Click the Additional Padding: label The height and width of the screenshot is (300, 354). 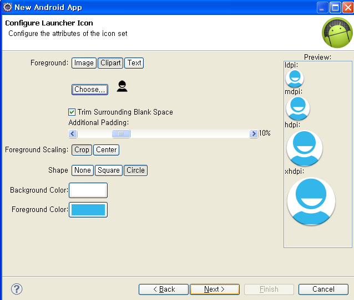[x=99, y=122]
